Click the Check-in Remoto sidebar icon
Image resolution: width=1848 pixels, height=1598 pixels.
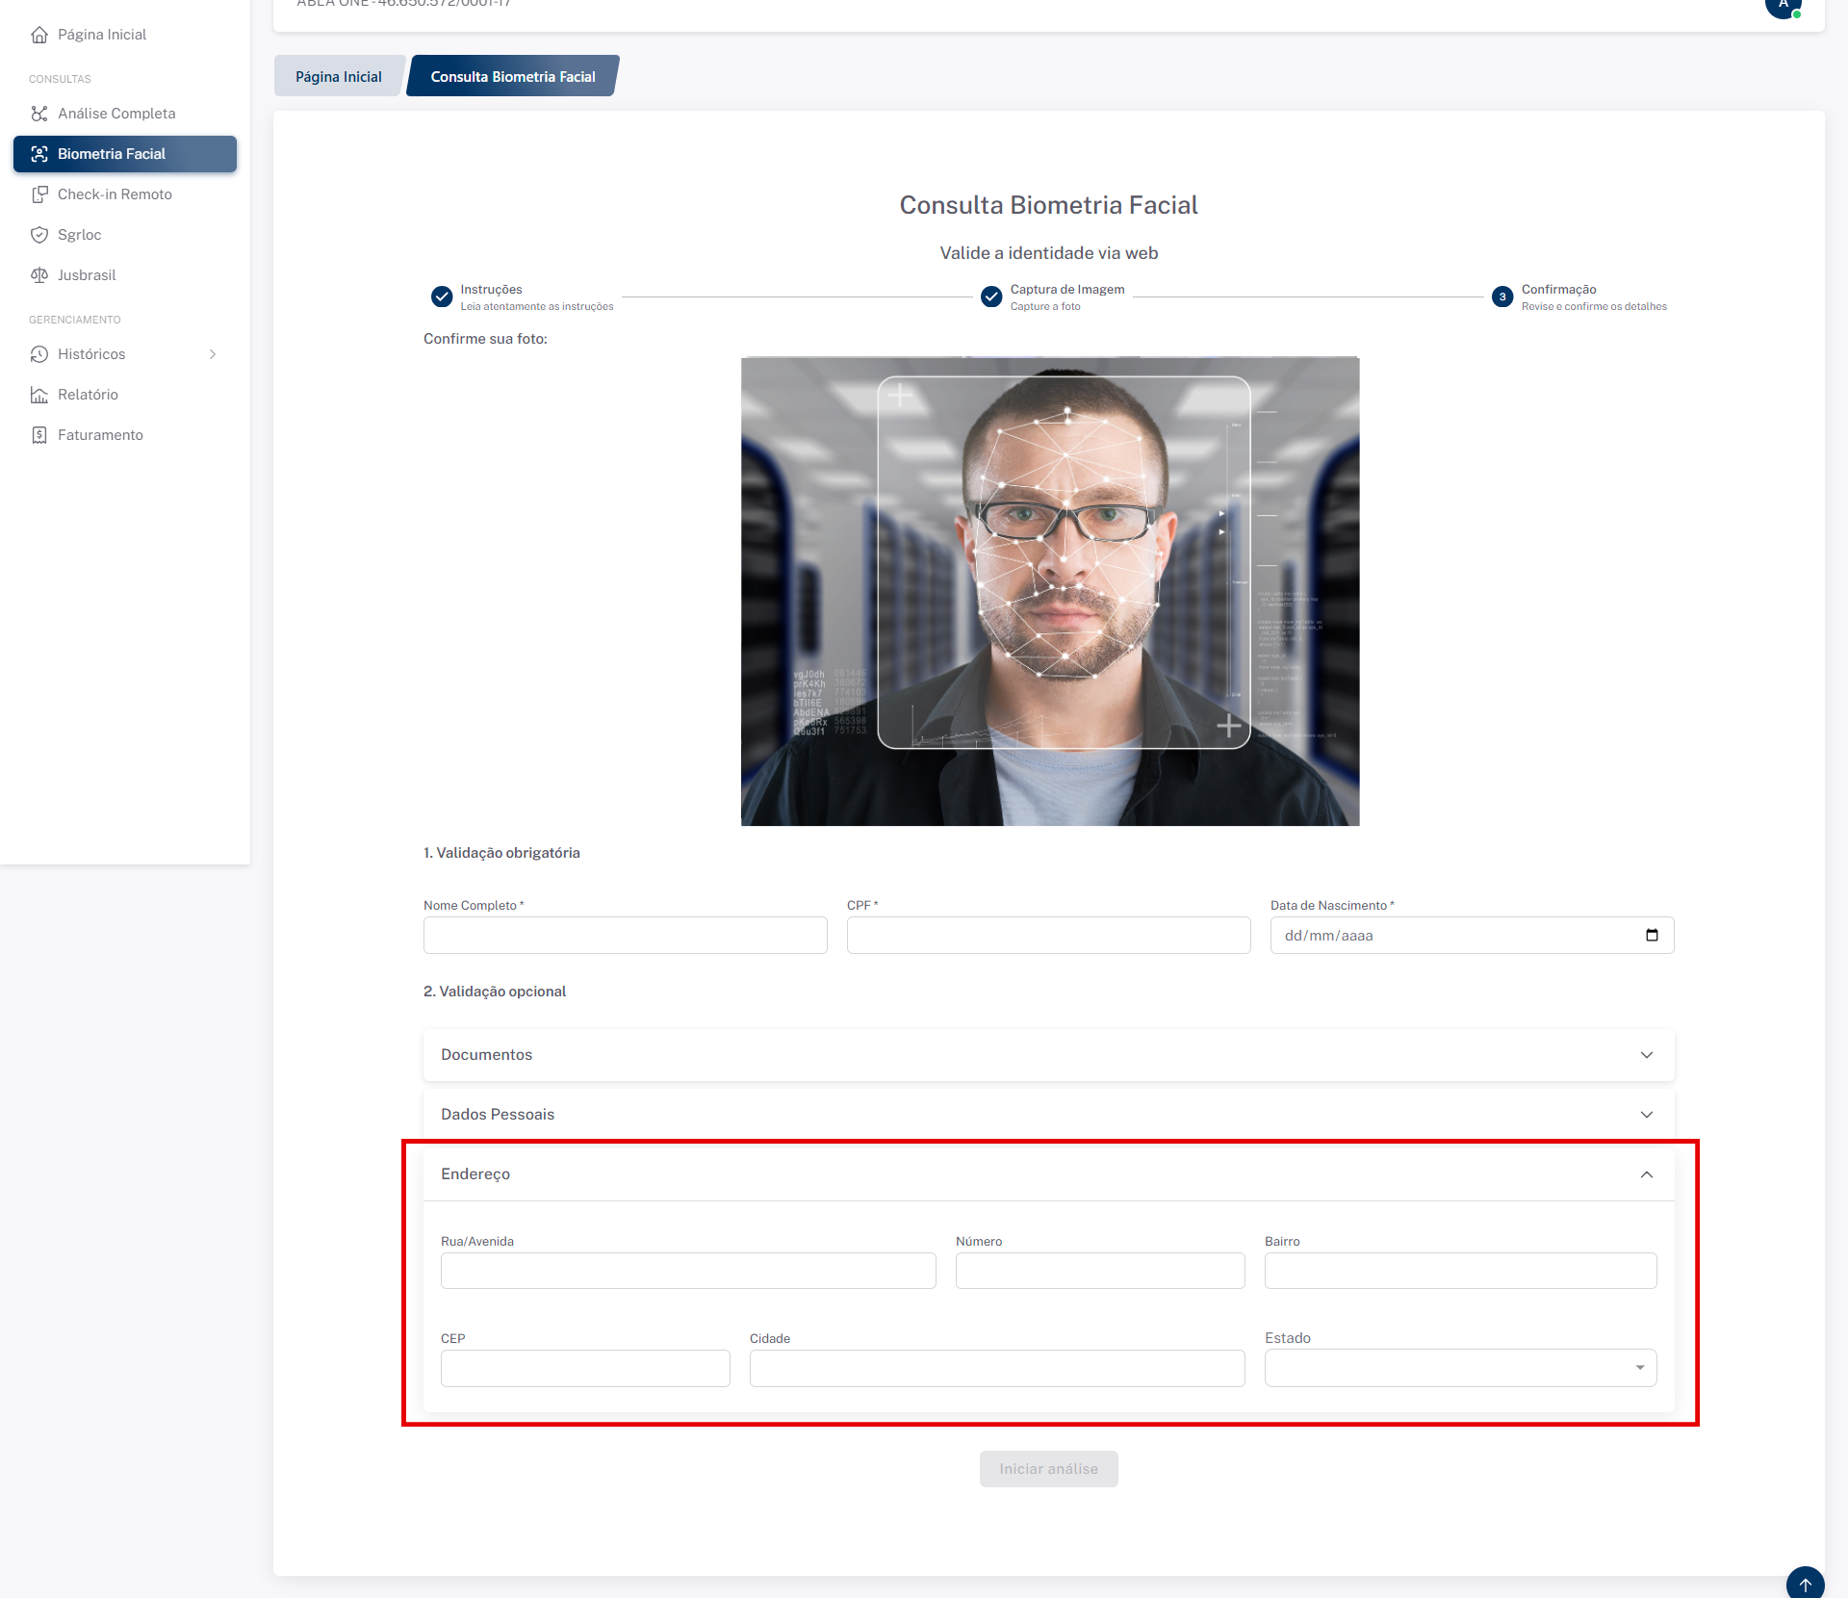(x=39, y=194)
